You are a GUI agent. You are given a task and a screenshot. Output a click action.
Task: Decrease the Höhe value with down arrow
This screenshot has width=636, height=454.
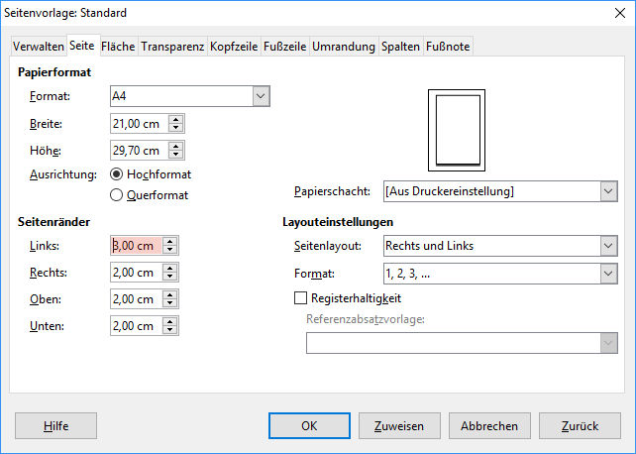(175, 156)
